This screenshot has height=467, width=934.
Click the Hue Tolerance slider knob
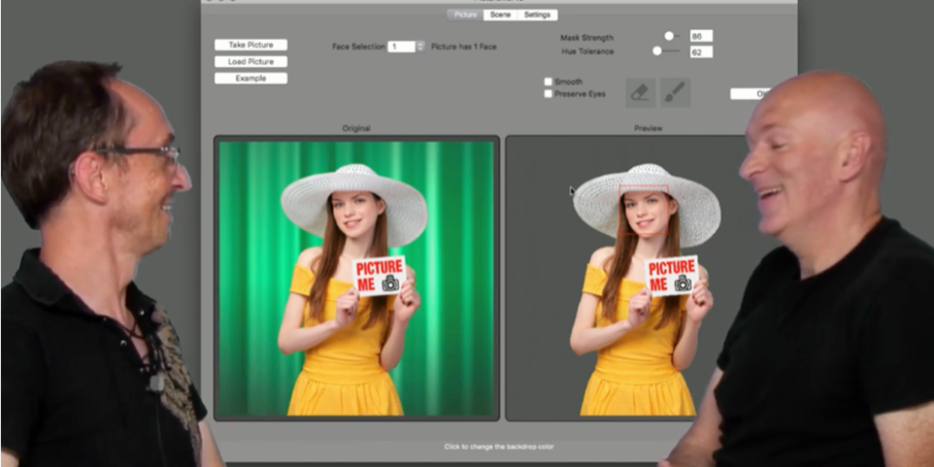click(x=657, y=50)
